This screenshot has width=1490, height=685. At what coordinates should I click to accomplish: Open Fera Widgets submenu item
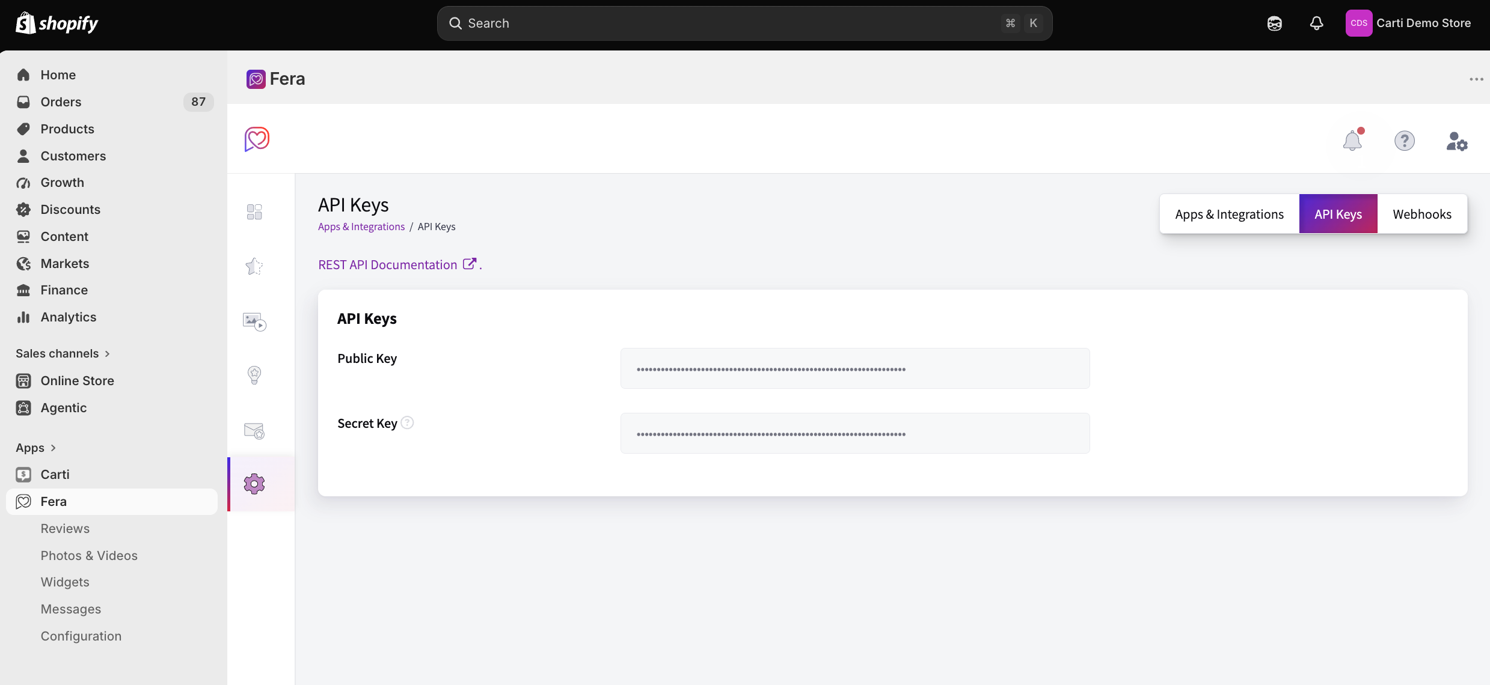tap(65, 582)
